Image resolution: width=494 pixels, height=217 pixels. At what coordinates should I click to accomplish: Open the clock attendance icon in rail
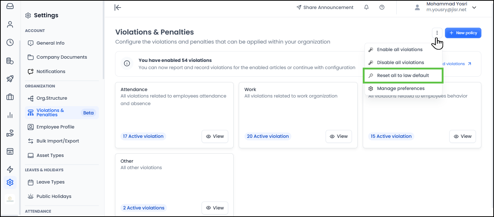10,42
